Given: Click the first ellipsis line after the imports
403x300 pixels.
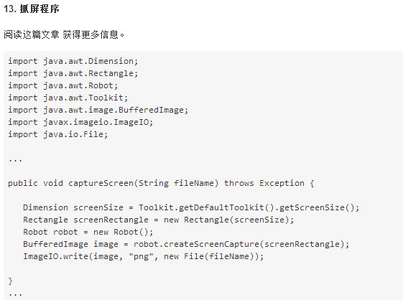Looking at the screenshot, I should (15, 160).
